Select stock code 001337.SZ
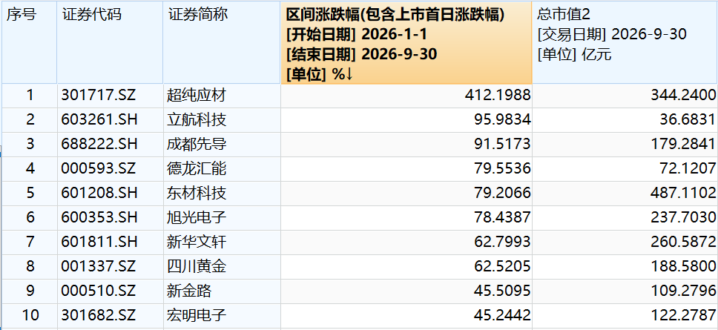The image size is (718, 330). [99, 266]
